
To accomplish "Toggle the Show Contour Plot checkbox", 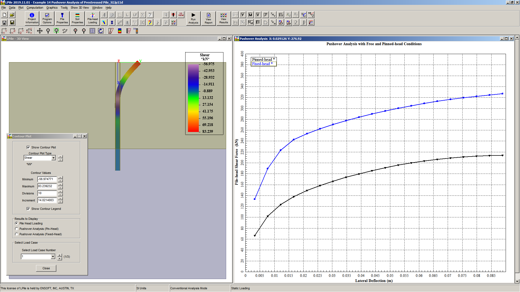I will point(28,147).
